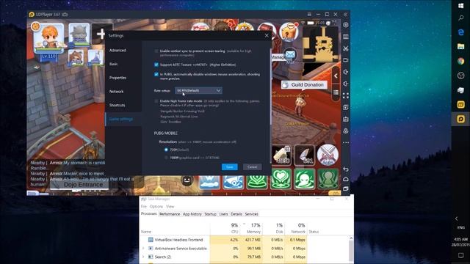Open File Explorer from taskbar
470x264 pixels.
[x=460, y=46]
